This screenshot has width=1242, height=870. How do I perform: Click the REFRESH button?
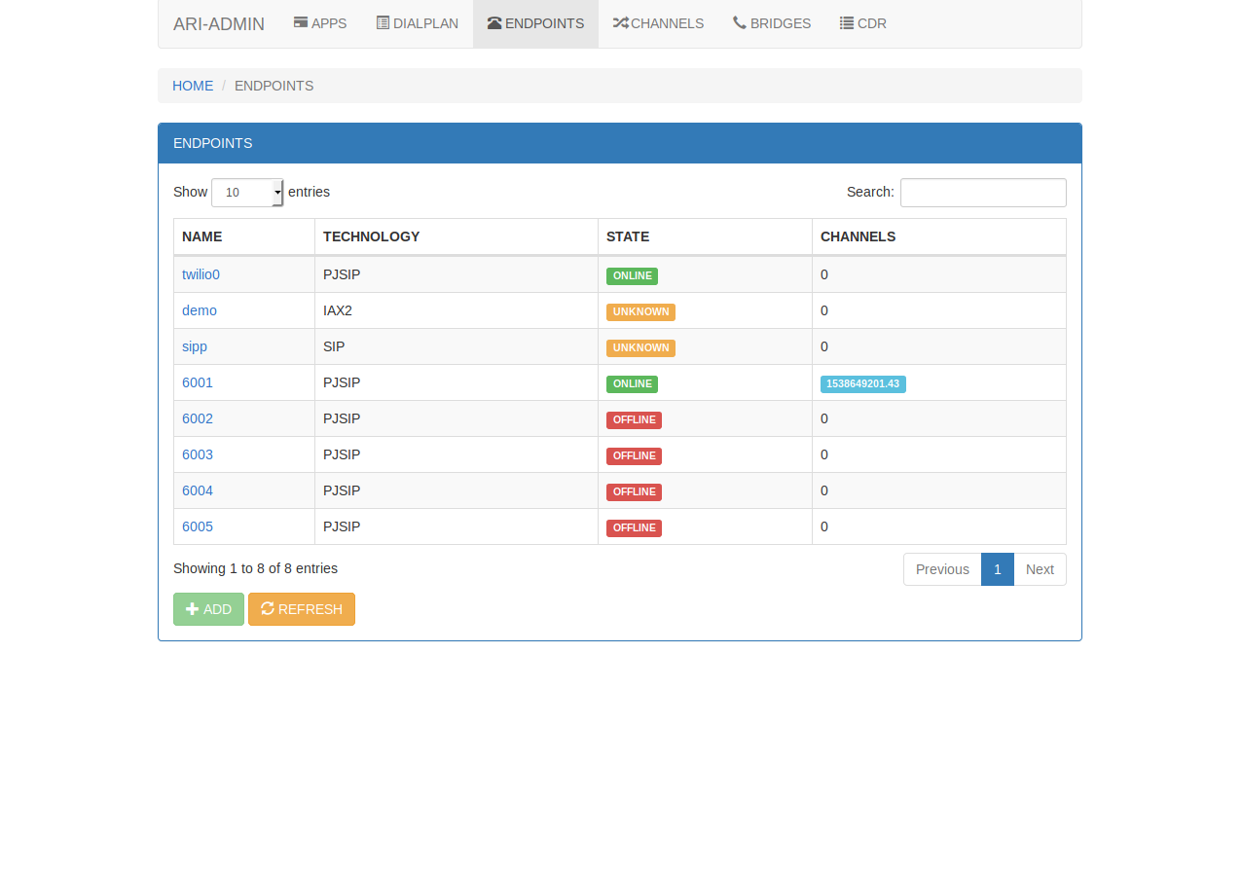302,609
